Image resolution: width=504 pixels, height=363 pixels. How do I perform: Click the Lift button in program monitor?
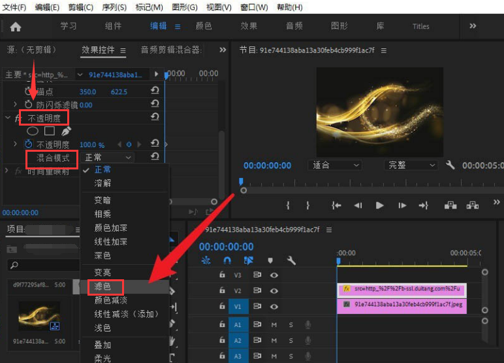[x=450, y=205]
